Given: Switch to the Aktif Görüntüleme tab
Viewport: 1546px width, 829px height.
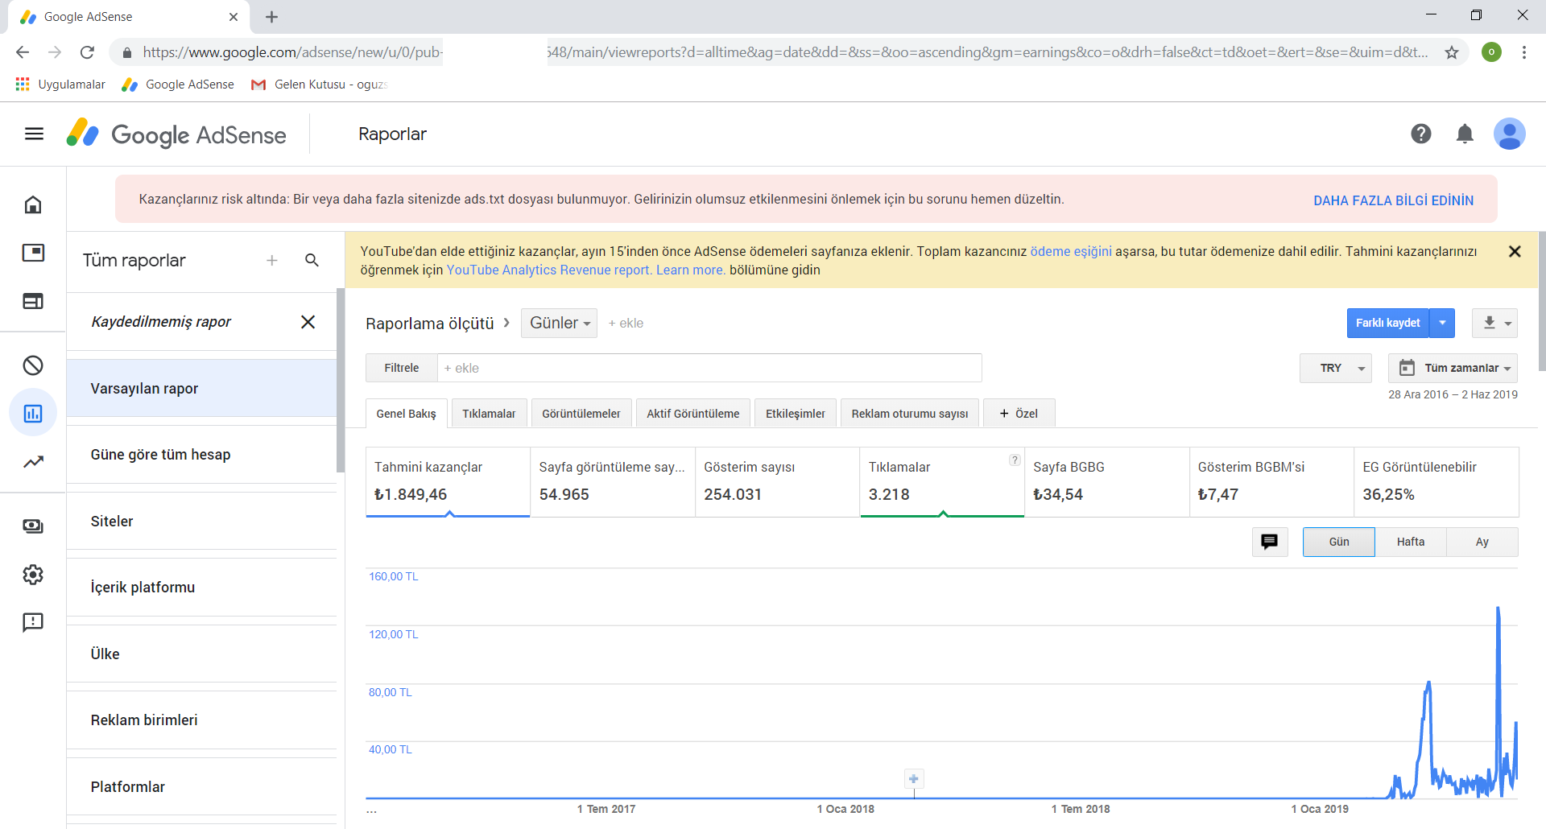Looking at the screenshot, I should point(692,414).
